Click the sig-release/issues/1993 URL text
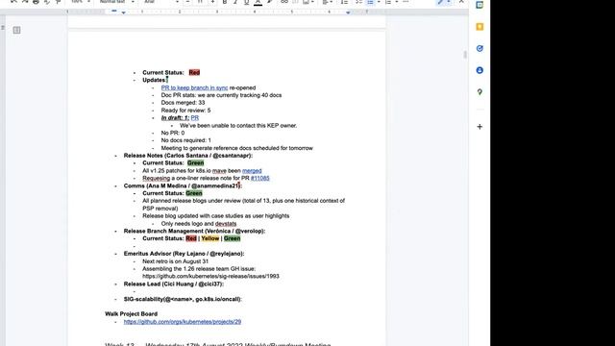The height and width of the screenshot is (346, 615). click(x=210, y=276)
